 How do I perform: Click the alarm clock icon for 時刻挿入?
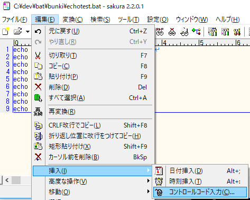tap(159, 181)
